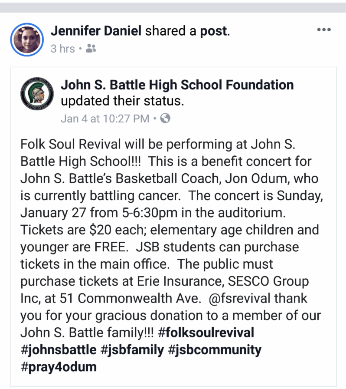Visit Jennifer Daniel's profile name link
346x389 pixels.
tap(96, 31)
